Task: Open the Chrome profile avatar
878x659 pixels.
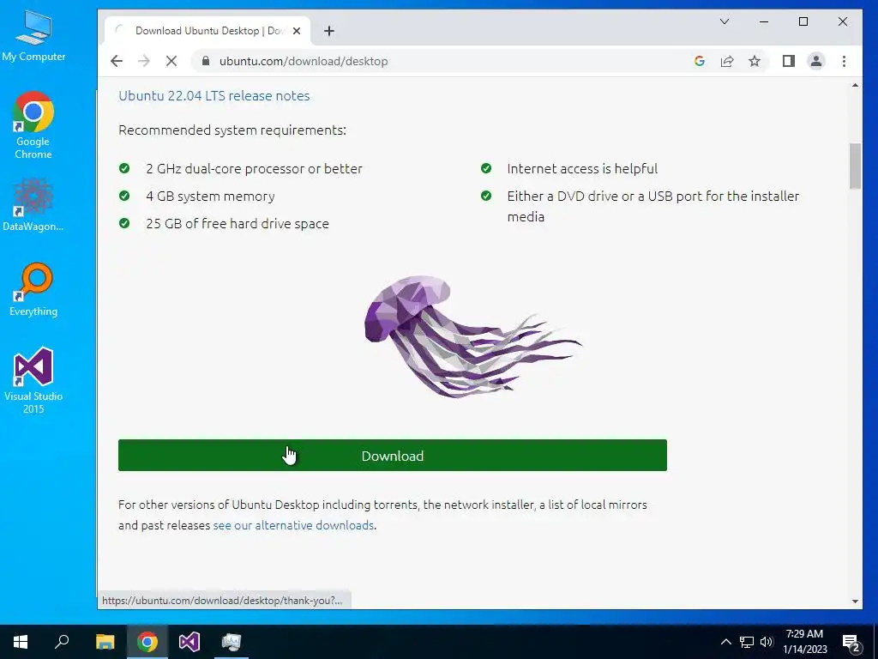Action: coord(816,61)
